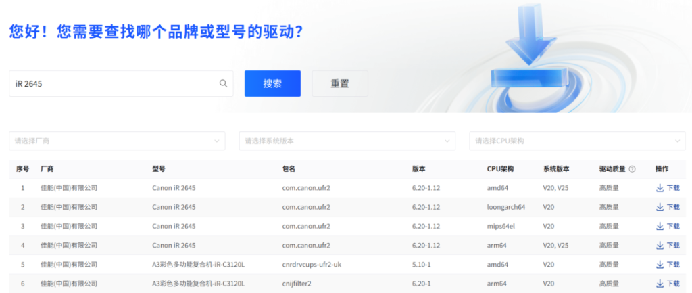Screen dimensions: 692x293
Task: Download the arm64 Canon iR 2645 driver
Action: click(667, 245)
